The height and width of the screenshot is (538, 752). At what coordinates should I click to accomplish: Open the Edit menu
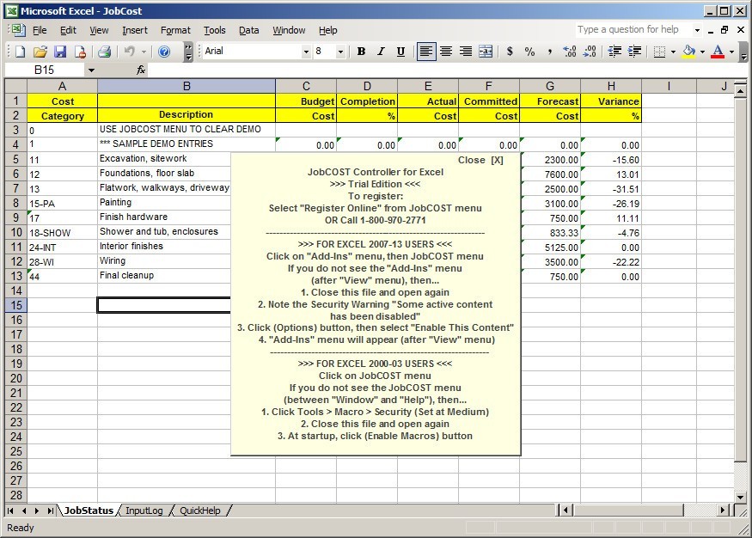[x=68, y=30]
